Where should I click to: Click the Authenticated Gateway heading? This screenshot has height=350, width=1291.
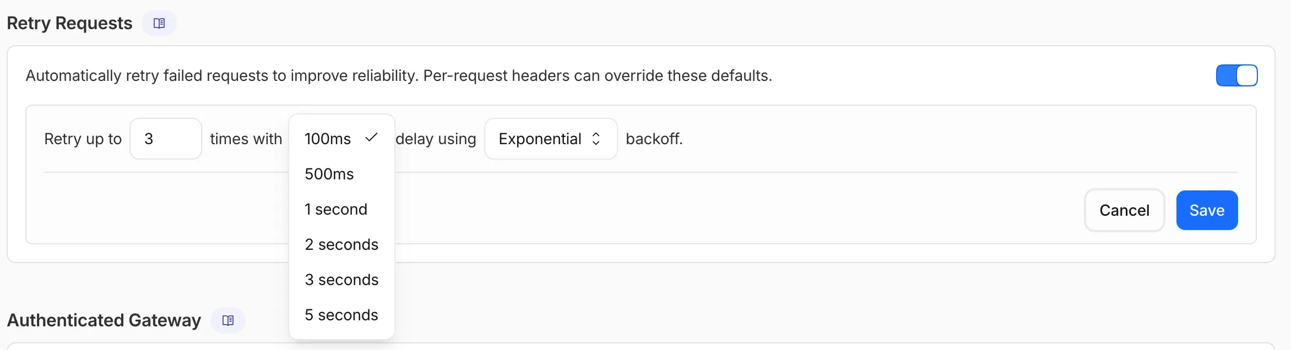[104, 320]
